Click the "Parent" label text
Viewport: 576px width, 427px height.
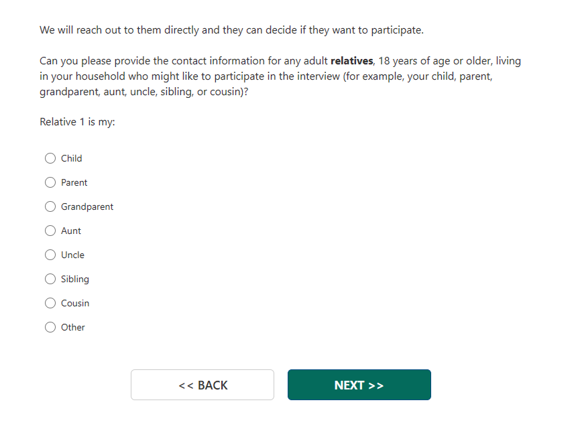(x=74, y=182)
